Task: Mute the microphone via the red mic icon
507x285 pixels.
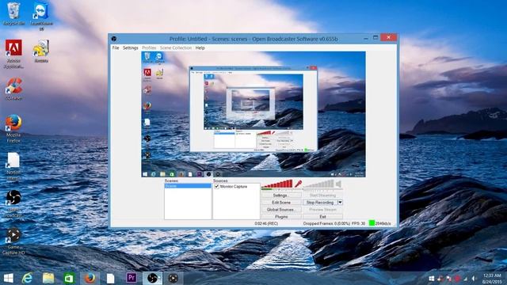Action: [298, 184]
